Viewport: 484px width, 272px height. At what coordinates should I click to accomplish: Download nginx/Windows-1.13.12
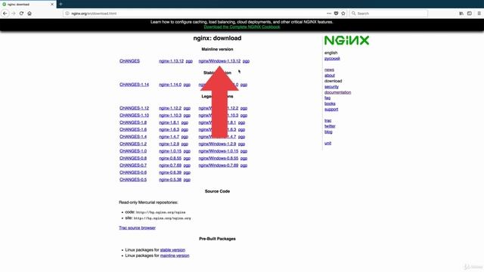pyautogui.click(x=219, y=61)
